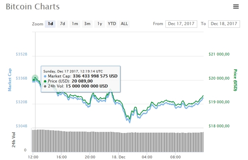The image size is (248, 160).
Task: Click the 18. Dec axis label
Action: [118, 157]
